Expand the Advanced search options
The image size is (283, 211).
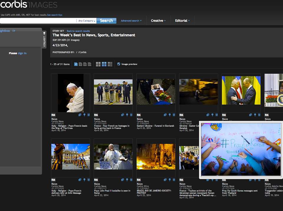(x=131, y=21)
